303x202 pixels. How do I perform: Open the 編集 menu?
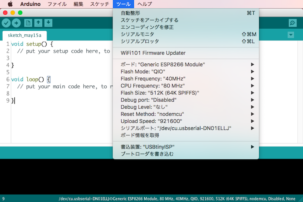tap(78, 4)
